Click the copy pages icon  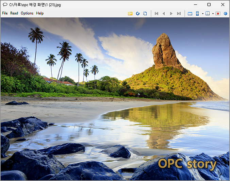point(145,14)
